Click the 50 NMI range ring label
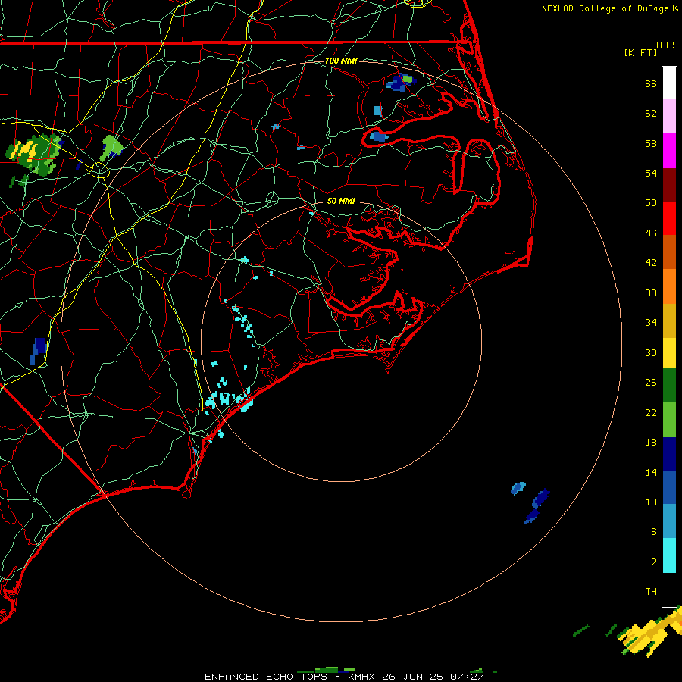The height and width of the screenshot is (682, 682). pyautogui.click(x=341, y=201)
